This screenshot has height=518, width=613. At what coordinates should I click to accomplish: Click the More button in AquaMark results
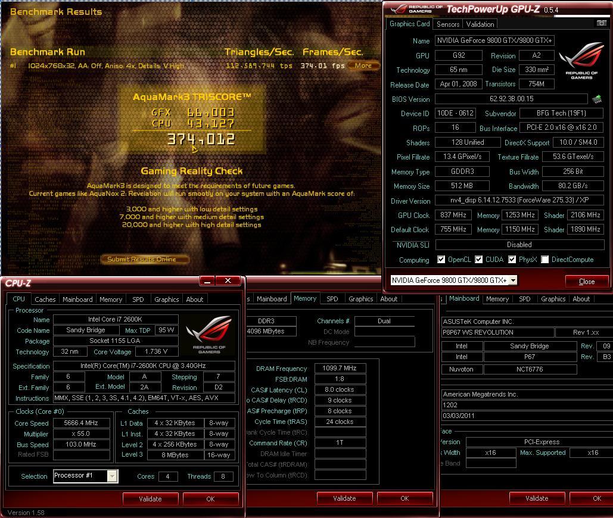pyautogui.click(x=363, y=65)
